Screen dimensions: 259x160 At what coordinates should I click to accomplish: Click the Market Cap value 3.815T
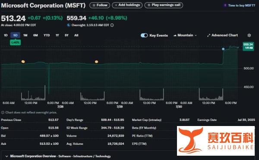pos(184,120)
